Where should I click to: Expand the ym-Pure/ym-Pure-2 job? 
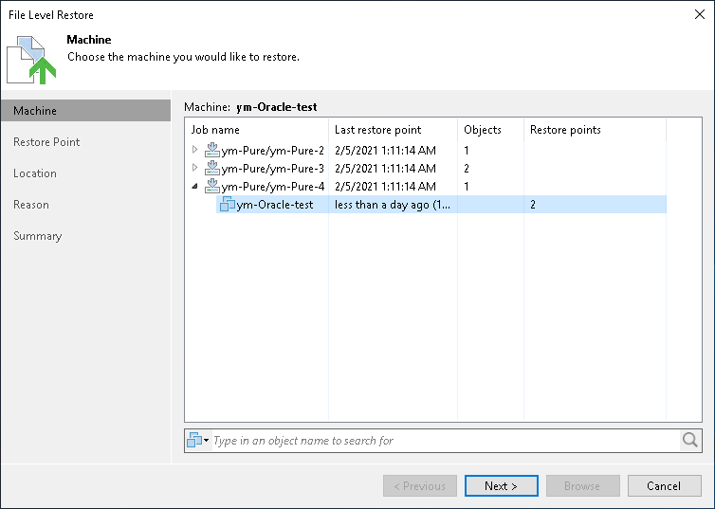click(x=194, y=150)
